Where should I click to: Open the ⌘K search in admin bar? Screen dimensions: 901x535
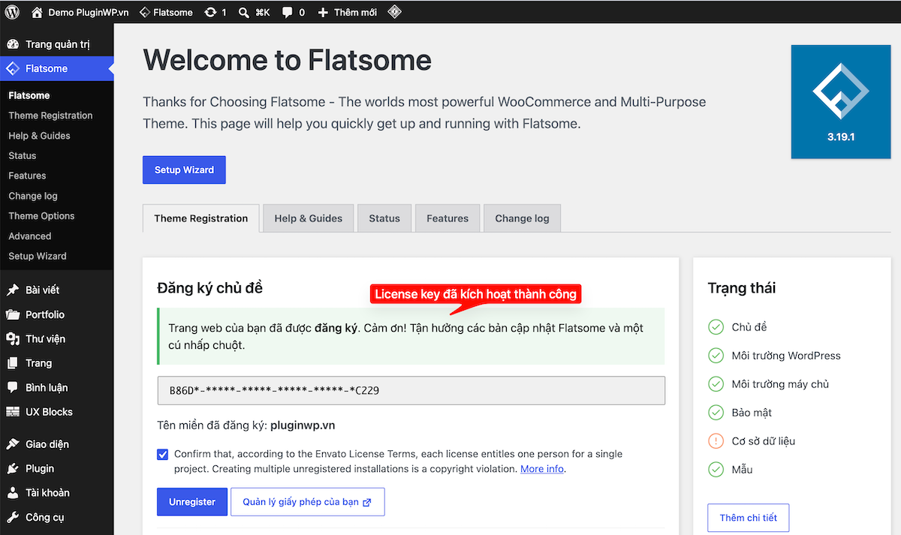254,12
